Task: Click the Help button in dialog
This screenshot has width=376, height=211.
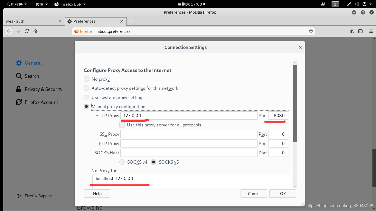Action: pos(97,193)
